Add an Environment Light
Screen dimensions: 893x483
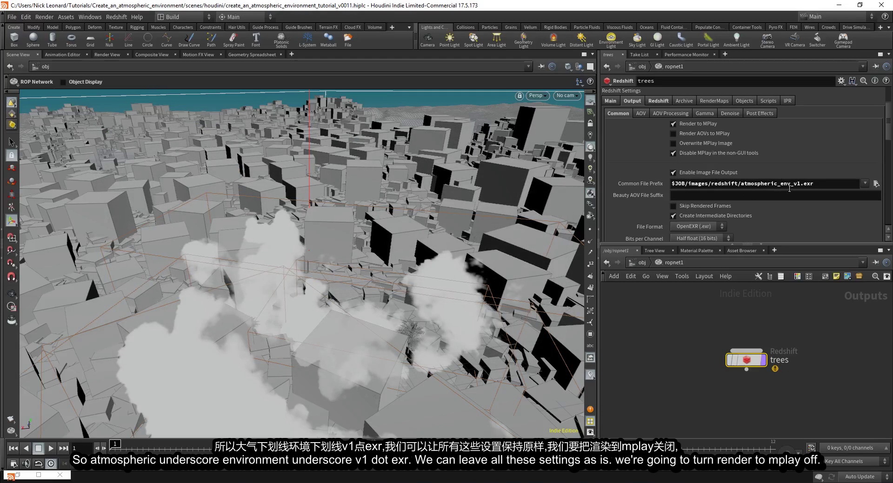(x=611, y=41)
